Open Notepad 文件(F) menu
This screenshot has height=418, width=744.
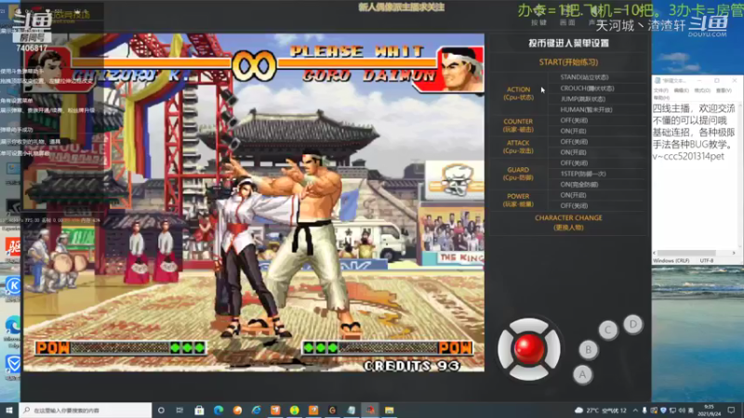(661, 90)
